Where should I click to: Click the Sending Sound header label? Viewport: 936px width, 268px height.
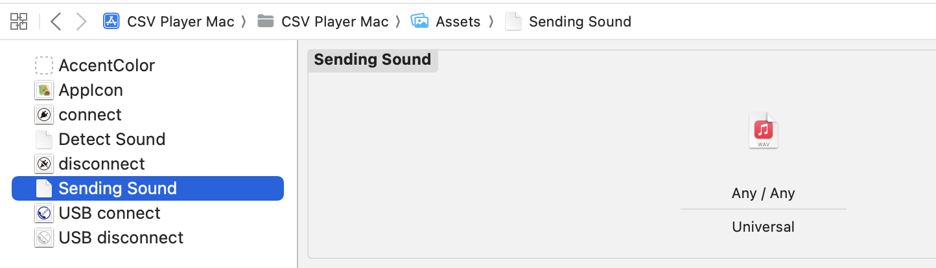coord(372,60)
